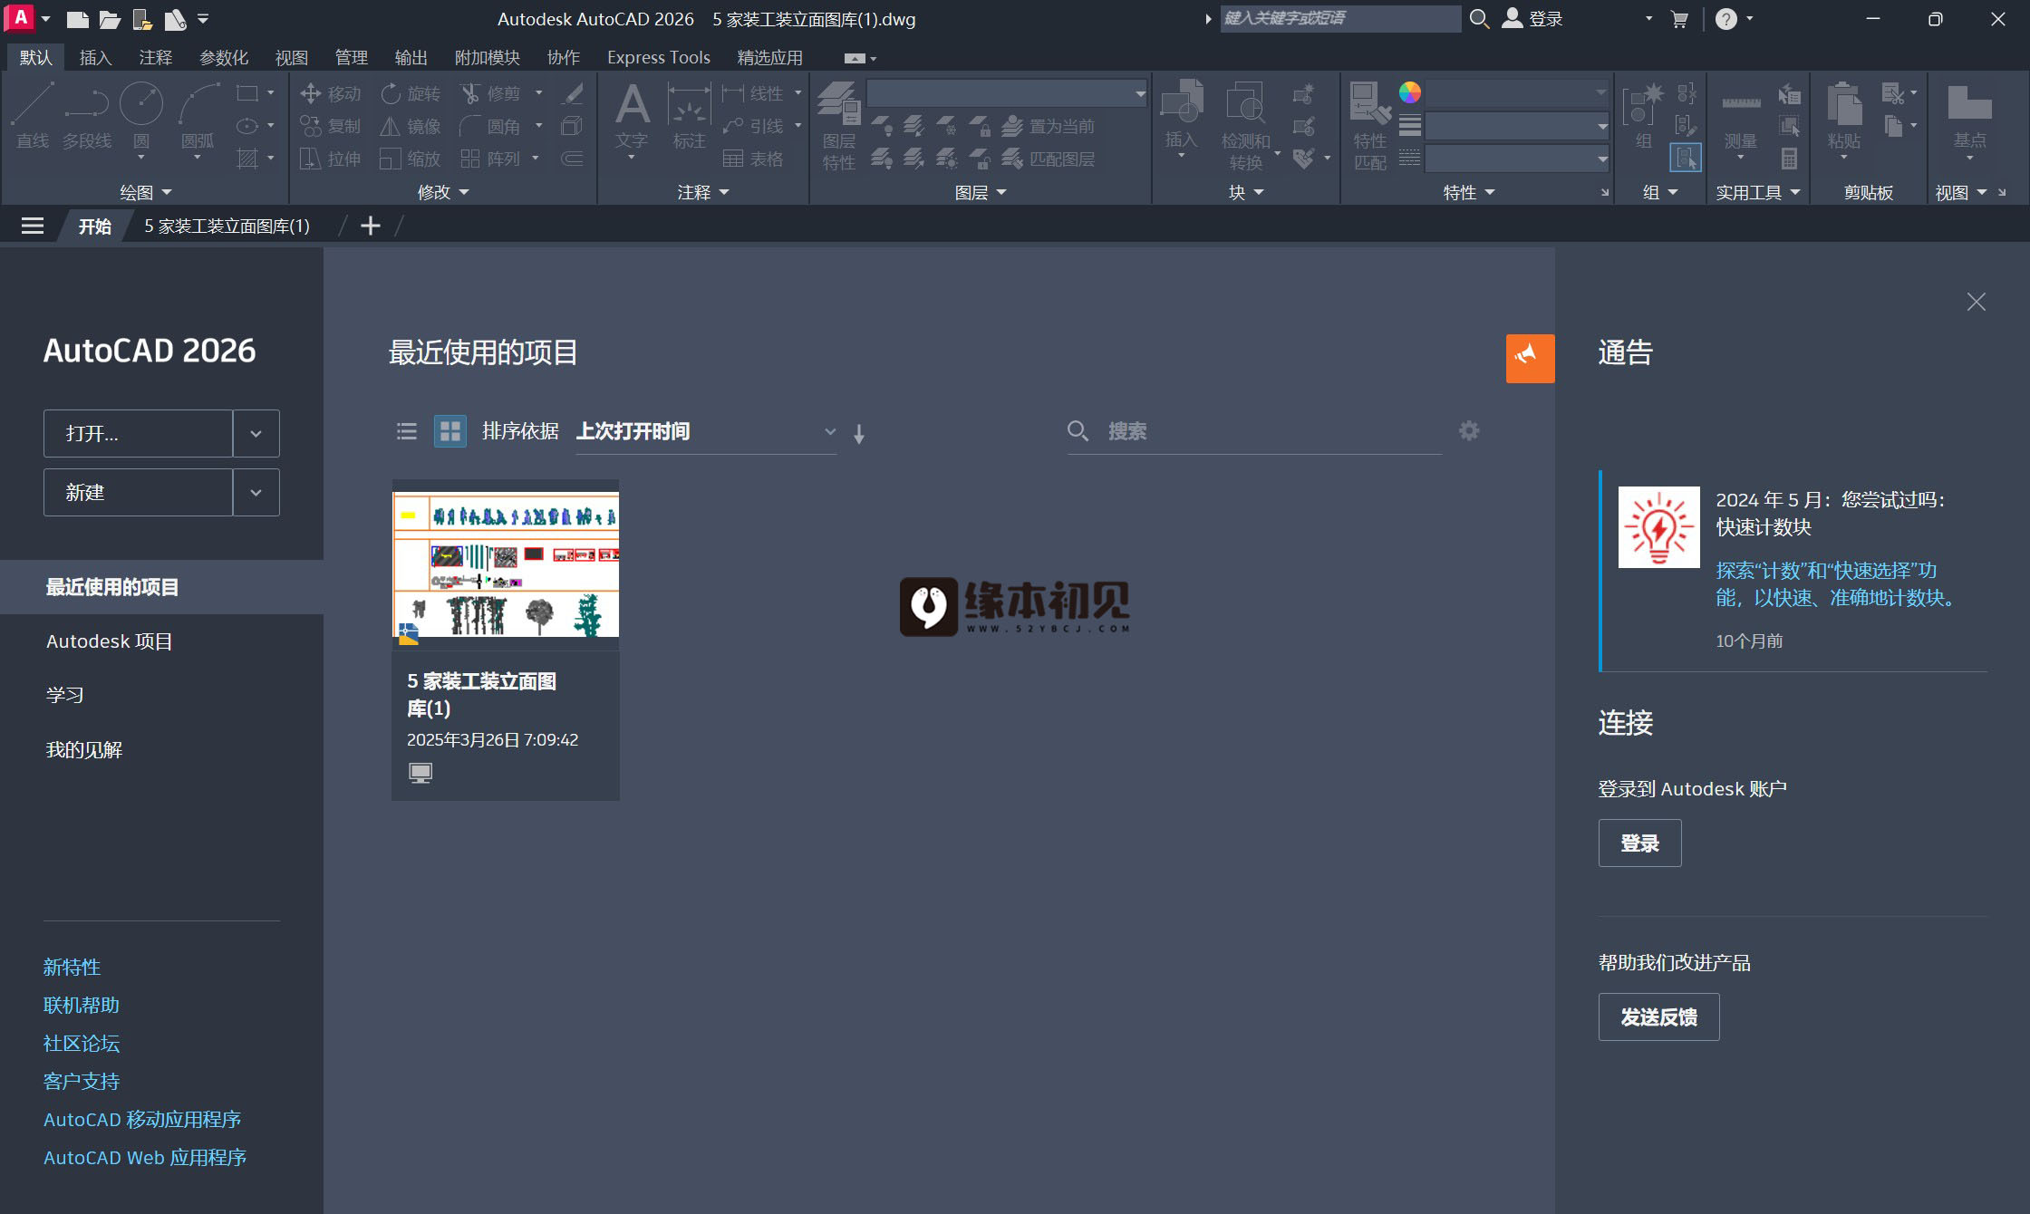This screenshot has width=2030, height=1214.
Task: Click the Array (阵列) tool
Action: pos(490,159)
